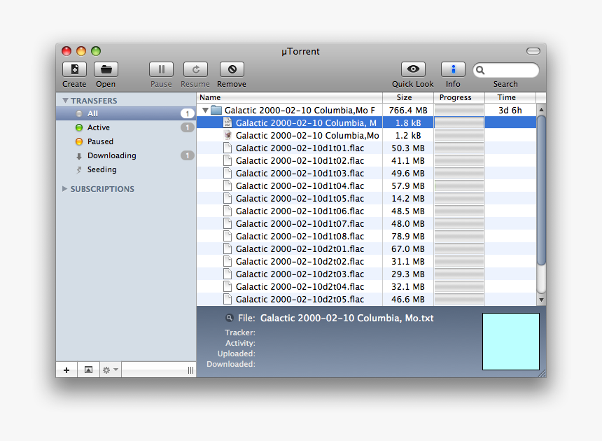Expand the SUBSCRIPTIONS section

click(65, 189)
